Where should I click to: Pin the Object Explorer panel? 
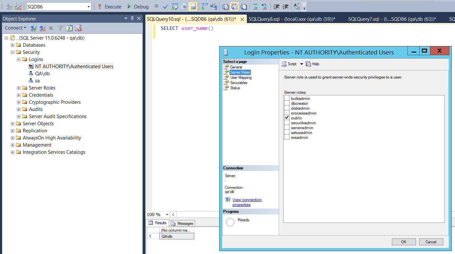(x=132, y=18)
